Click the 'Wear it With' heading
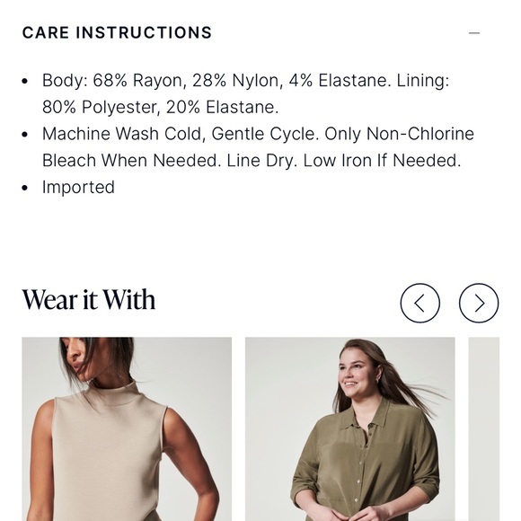Image resolution: width=521 pixels, height=521 pixels. tap(89, 299)
